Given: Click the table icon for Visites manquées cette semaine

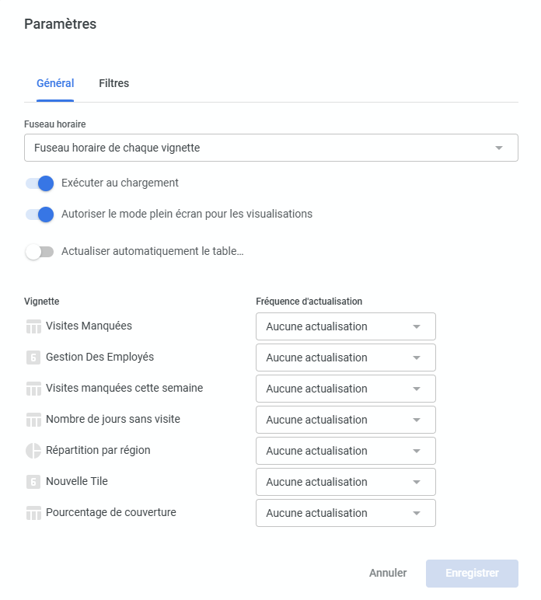Looking at the screenshot, I should (x=33, y=389).
